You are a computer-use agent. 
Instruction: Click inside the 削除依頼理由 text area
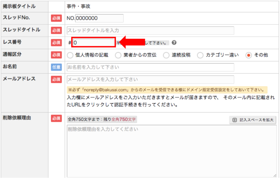coord(169,150)
